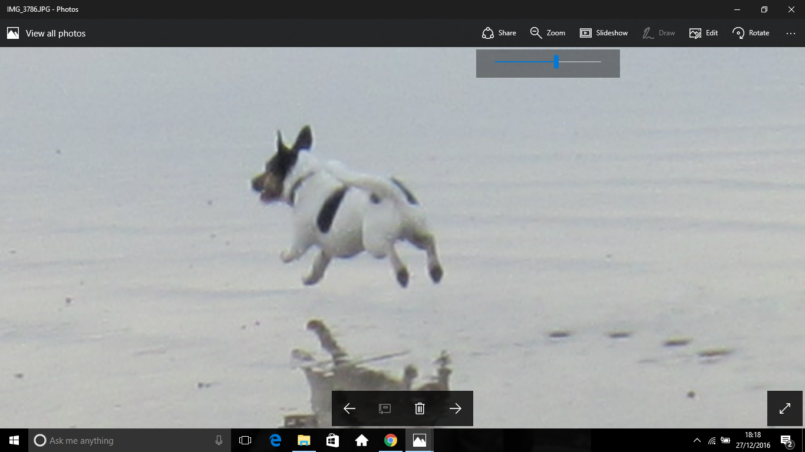The image size is (805, 452).
Task: Go to the previous photo arrow
Action: pyautogui.click(x=349, y=408)
